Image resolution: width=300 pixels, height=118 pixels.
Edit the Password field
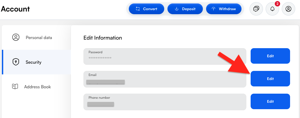click(x=270, y=56)
